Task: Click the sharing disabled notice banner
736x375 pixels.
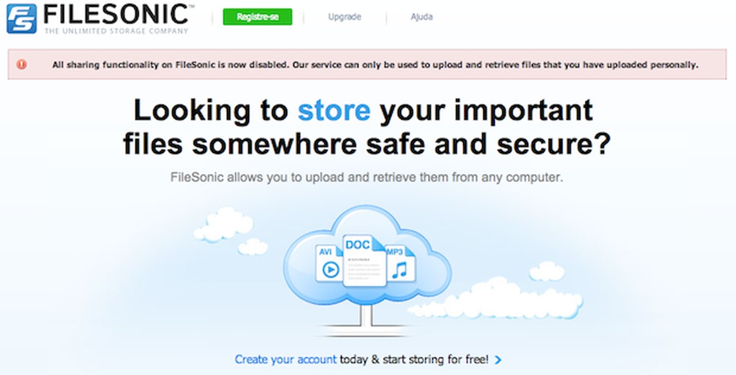Action: [367, 64]
